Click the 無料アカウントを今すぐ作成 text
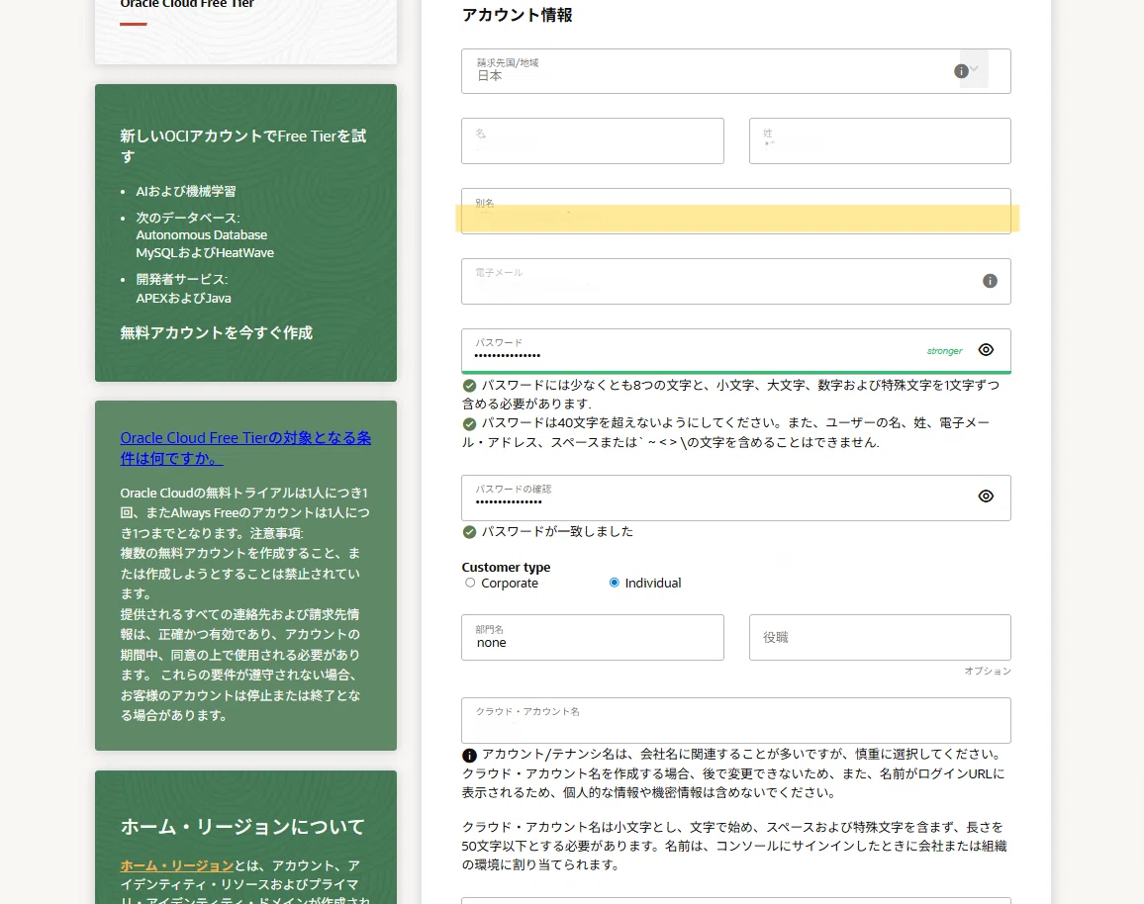1144x904 pixels. pos(216,332)
